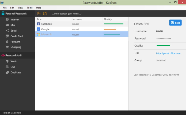This screenshot has height=115, width=186.
Task: Click the export file toolbar icon
Action: pos(39,13)
